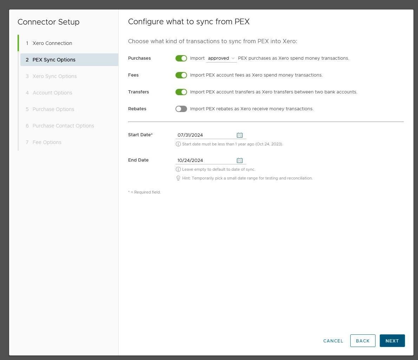Click the lightbulb hint icon
This screenshot has width=418, height=360.
pos(178,178)
